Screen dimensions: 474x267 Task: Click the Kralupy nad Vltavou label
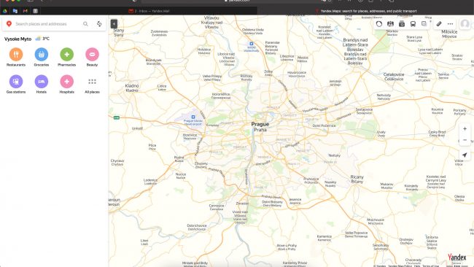[x=211, y=23]
